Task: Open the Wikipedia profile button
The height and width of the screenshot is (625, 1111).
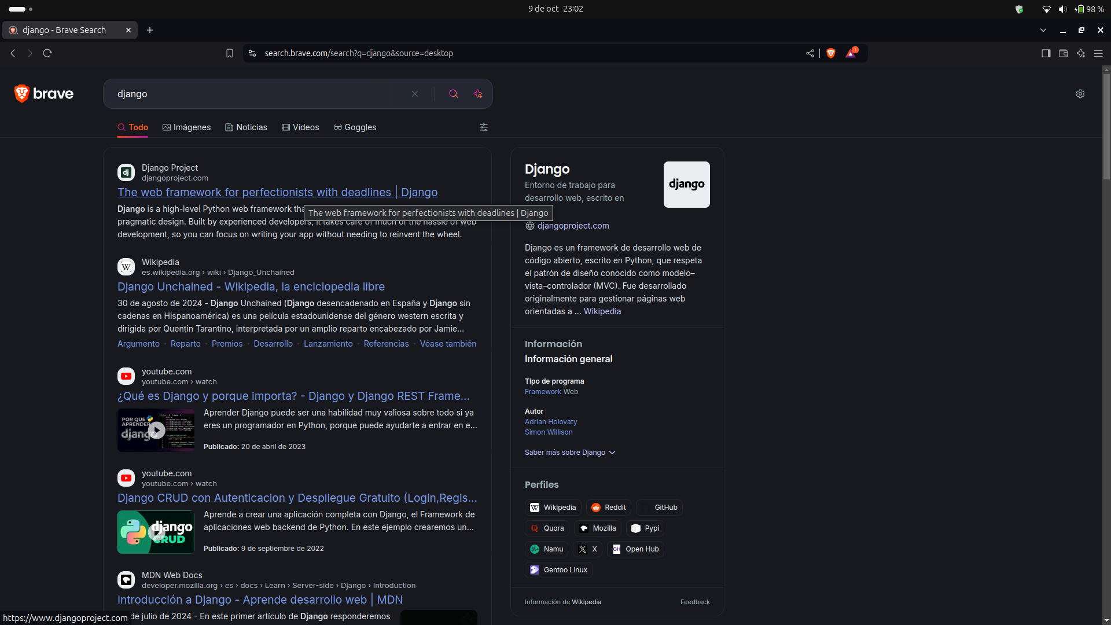Action: tap(553, 508)
